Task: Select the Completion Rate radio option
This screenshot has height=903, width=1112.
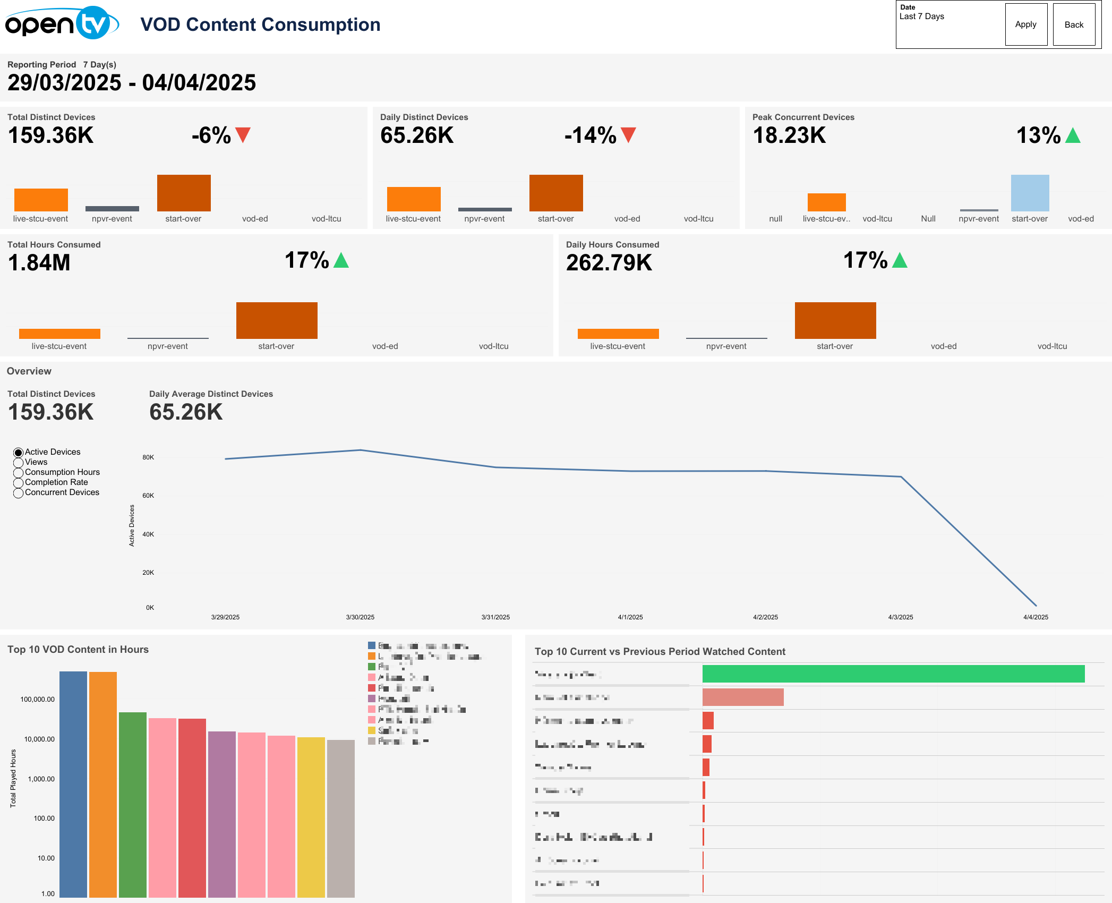Action: tap(19, 483)
